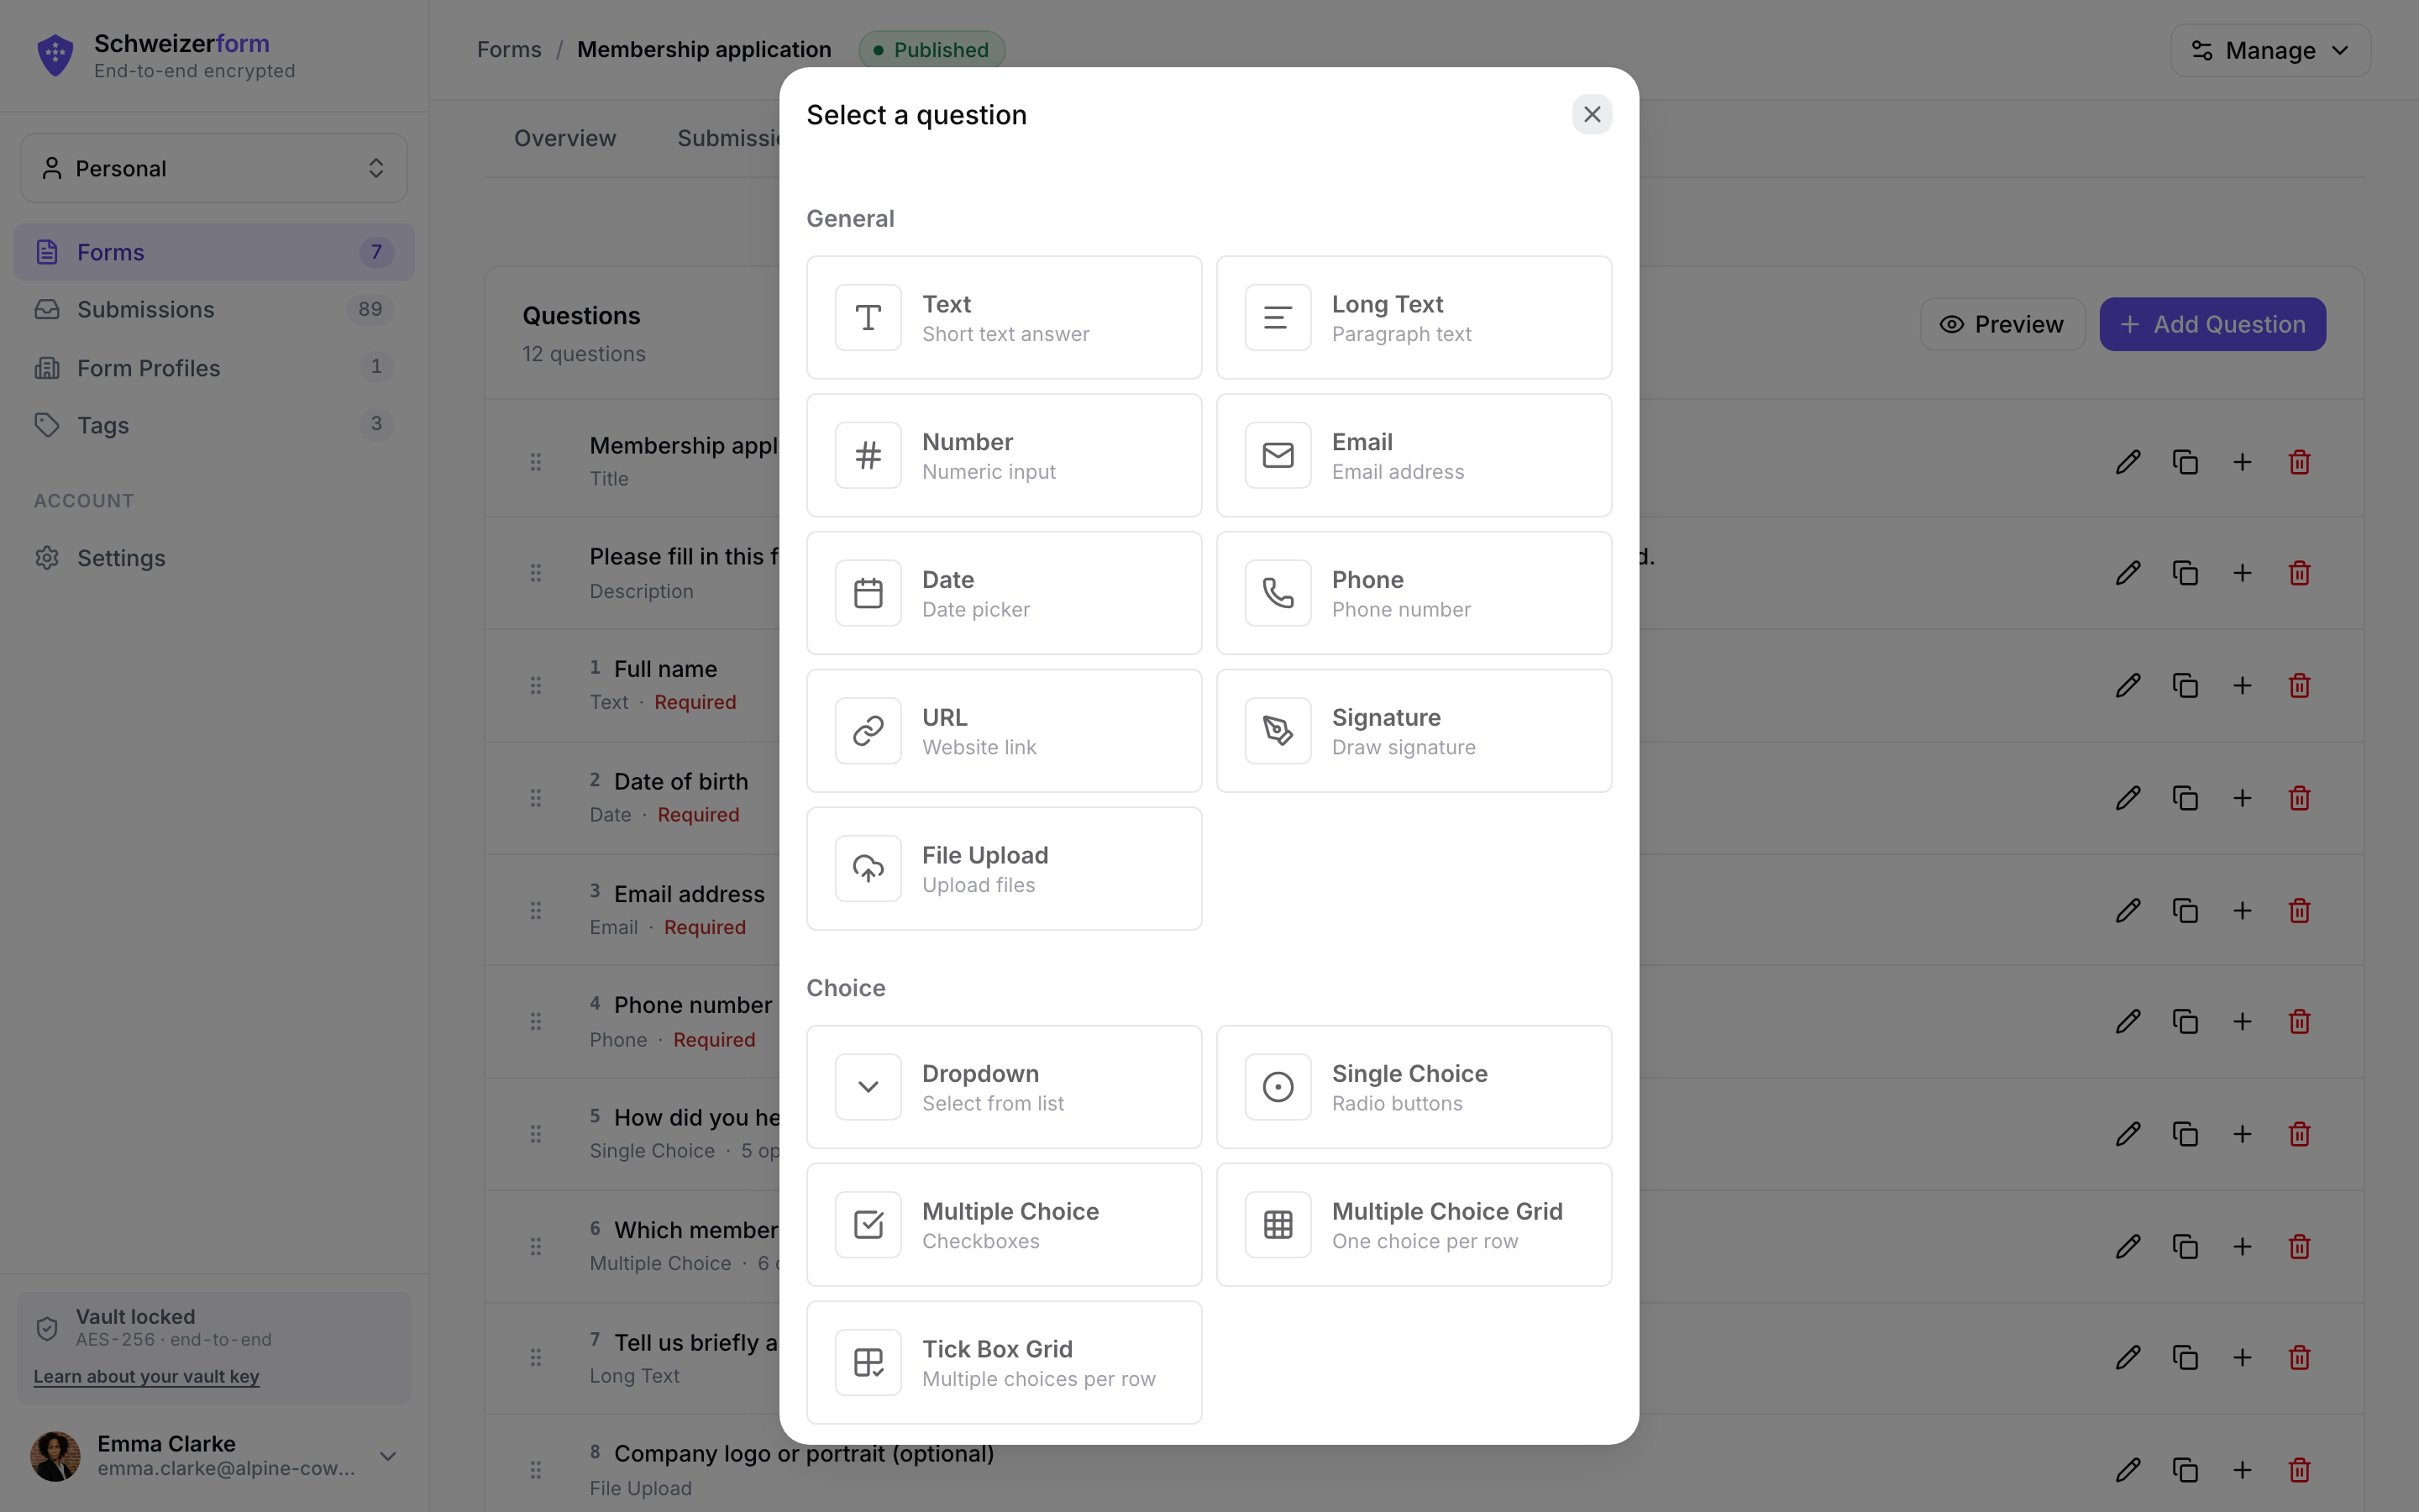Choose the Text short answer question type
Screen dimensions: 2419x1512
point(1004,317)
